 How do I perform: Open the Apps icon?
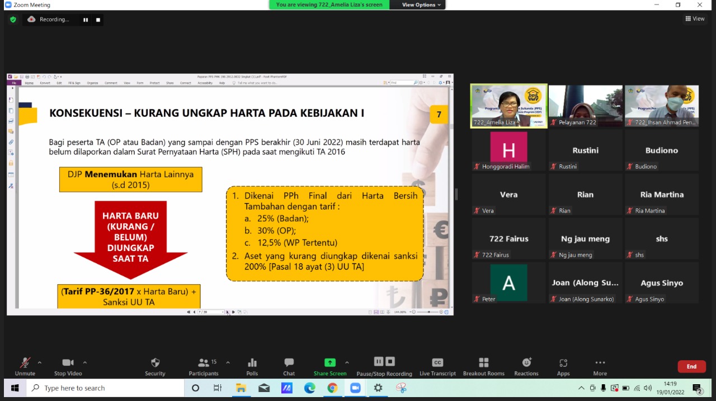click(563, 366)
